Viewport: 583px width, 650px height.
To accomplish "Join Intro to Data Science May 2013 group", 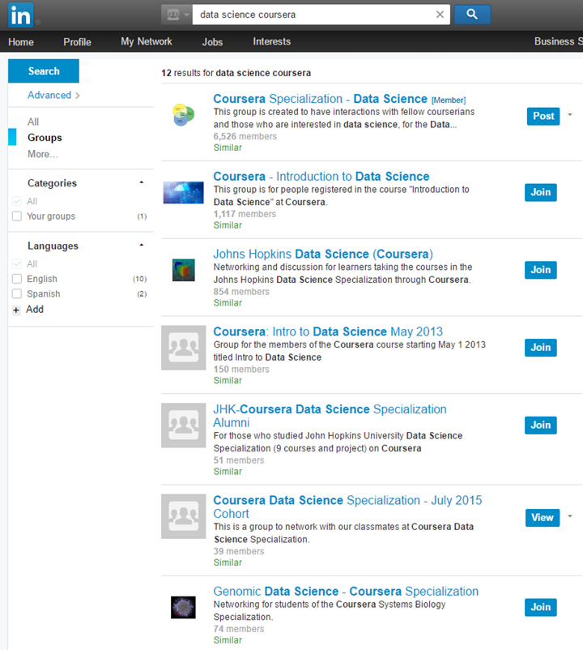I will click(x=541, y=348).
